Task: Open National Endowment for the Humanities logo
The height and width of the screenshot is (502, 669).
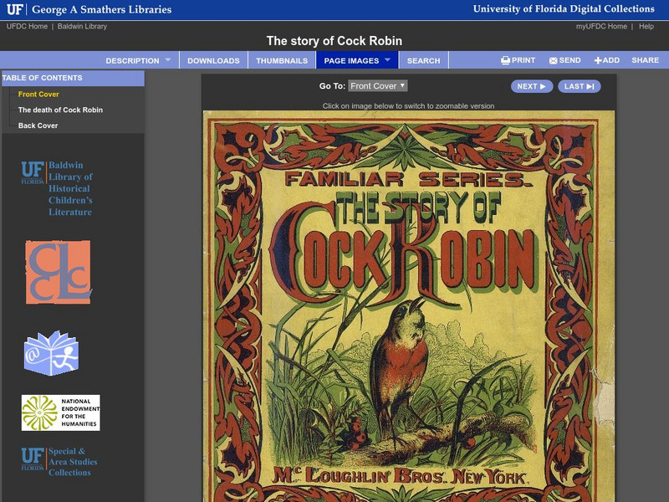Action: coord(60,412)
